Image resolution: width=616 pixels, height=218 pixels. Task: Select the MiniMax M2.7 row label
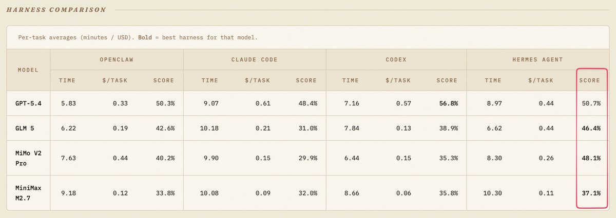[28, 192]
